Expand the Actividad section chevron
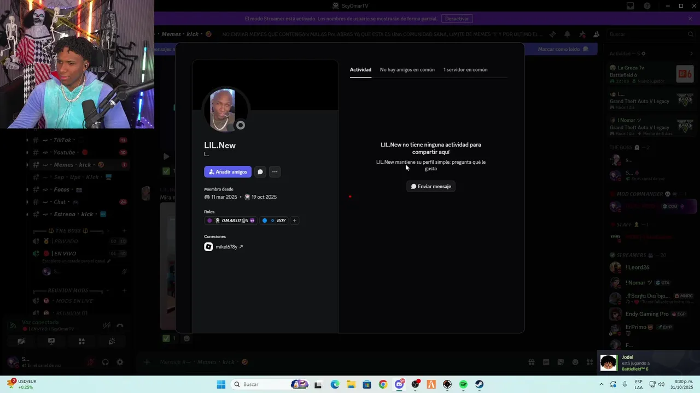The image size is (700, 393). (x=691, y=53)
